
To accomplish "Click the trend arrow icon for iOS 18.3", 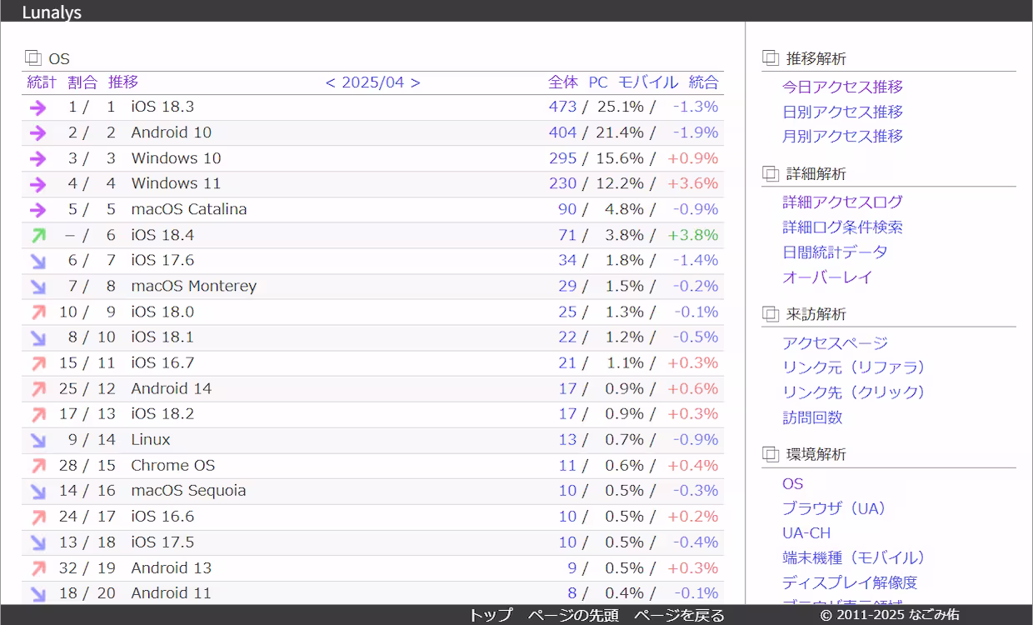I will (x=37, y=107).
